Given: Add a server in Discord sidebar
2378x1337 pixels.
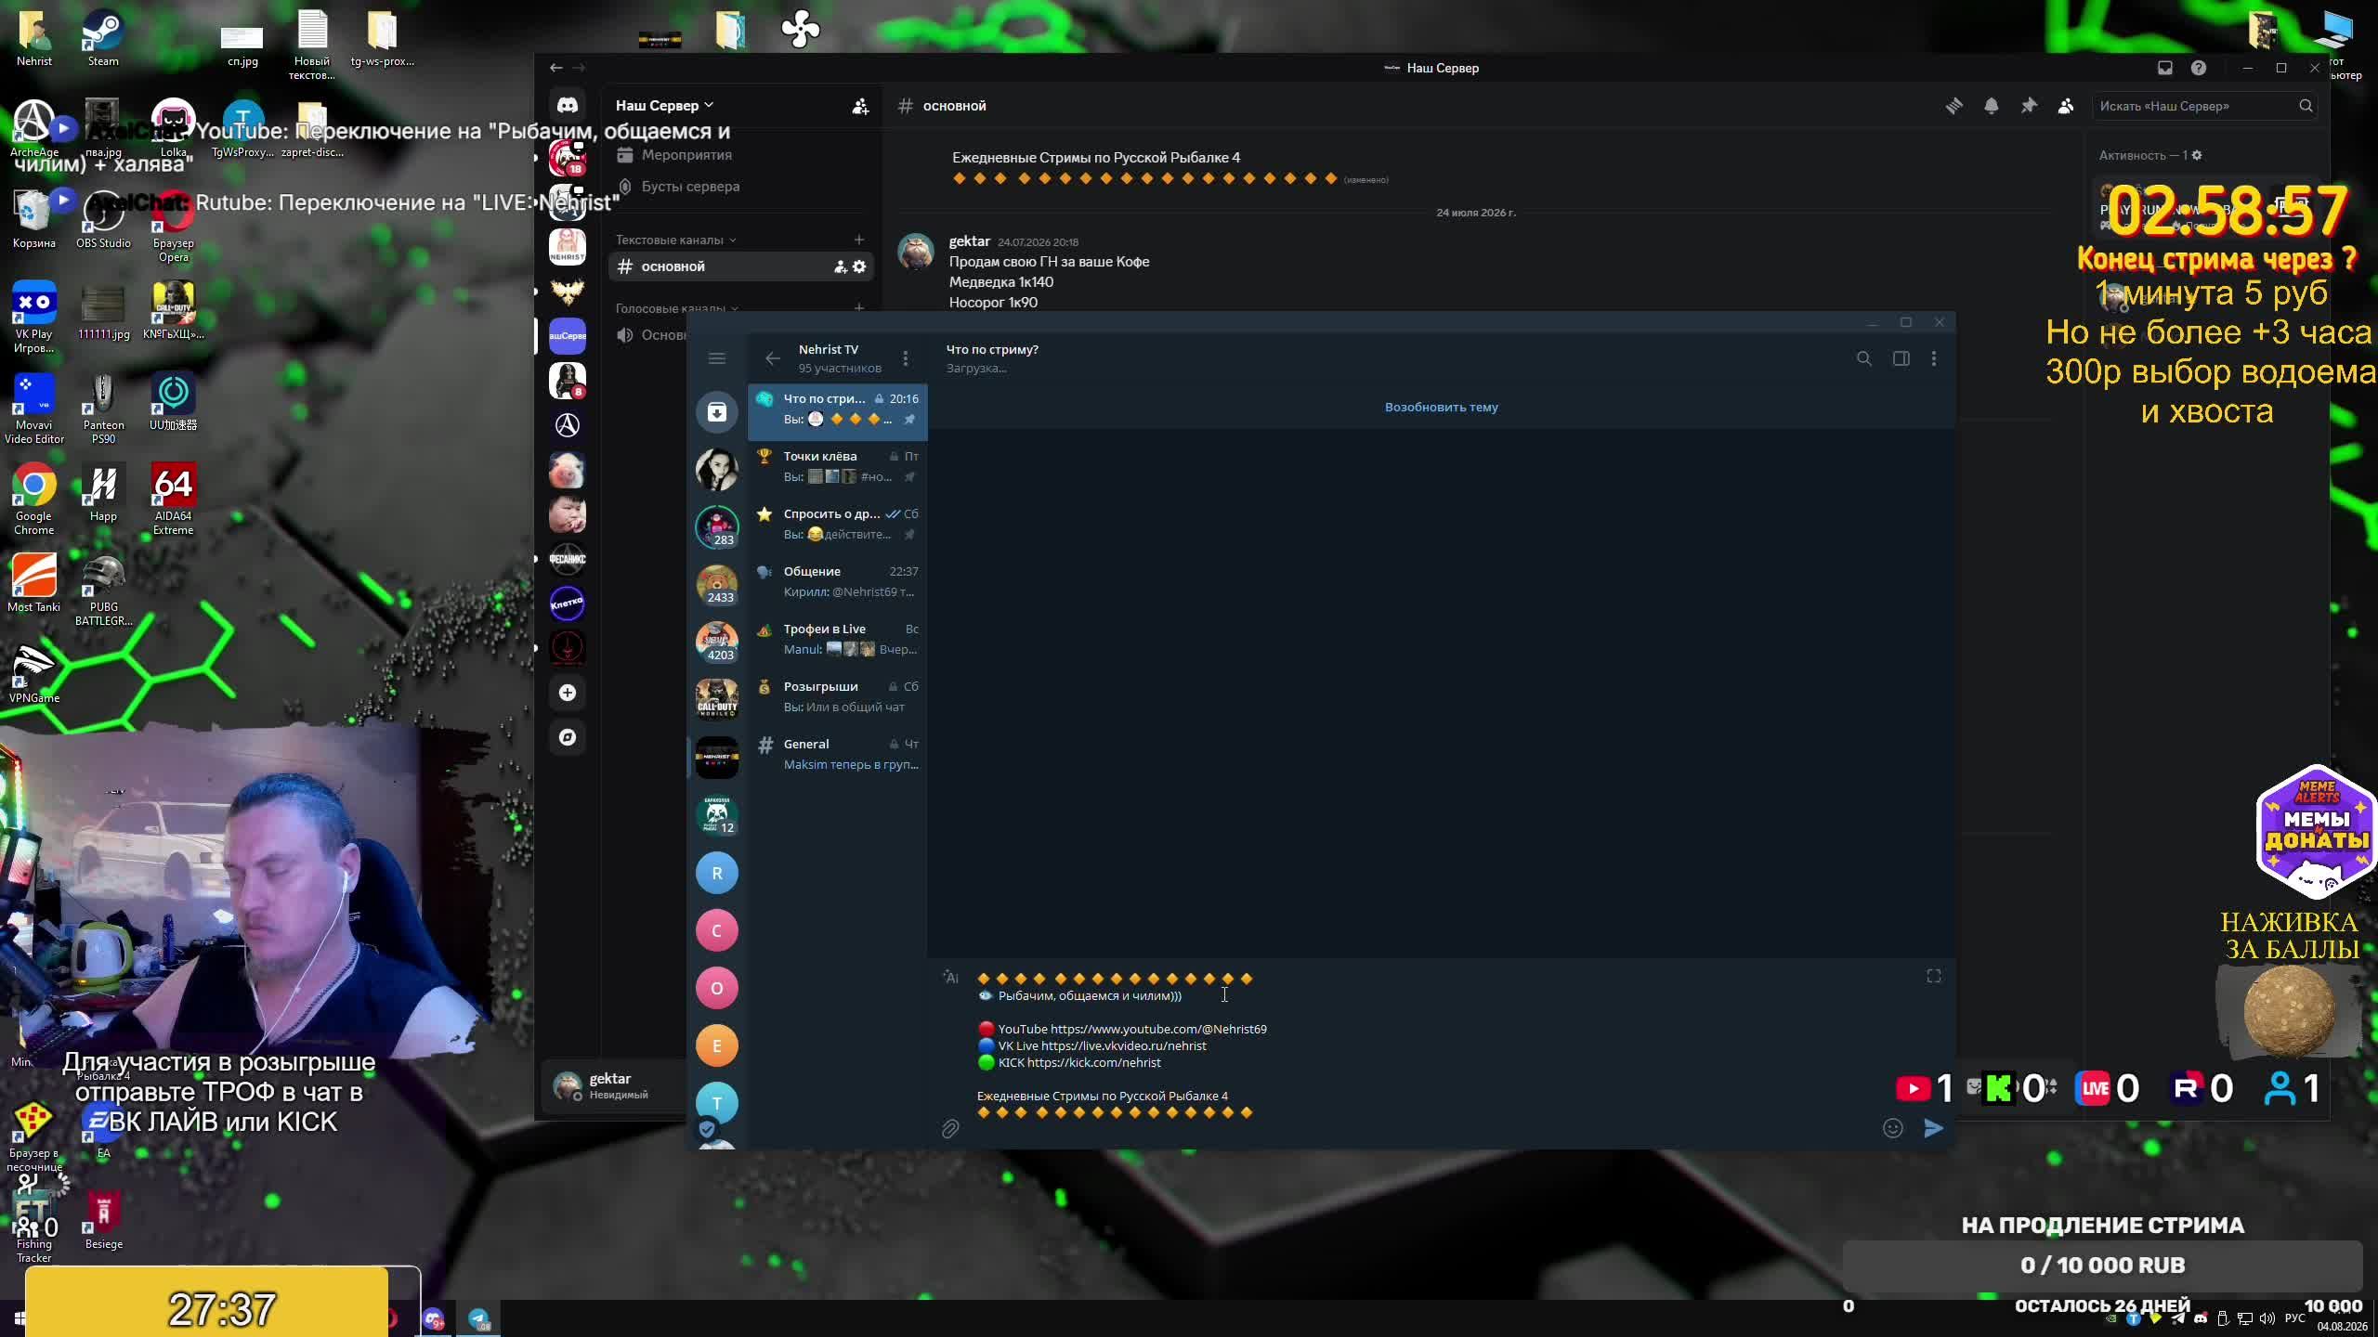Looking at the screenshot, I should (568, 693).
